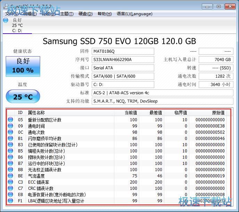Open the 帮助(H) menu
This screenshot has height=212, width=239.
pos(105,14)
